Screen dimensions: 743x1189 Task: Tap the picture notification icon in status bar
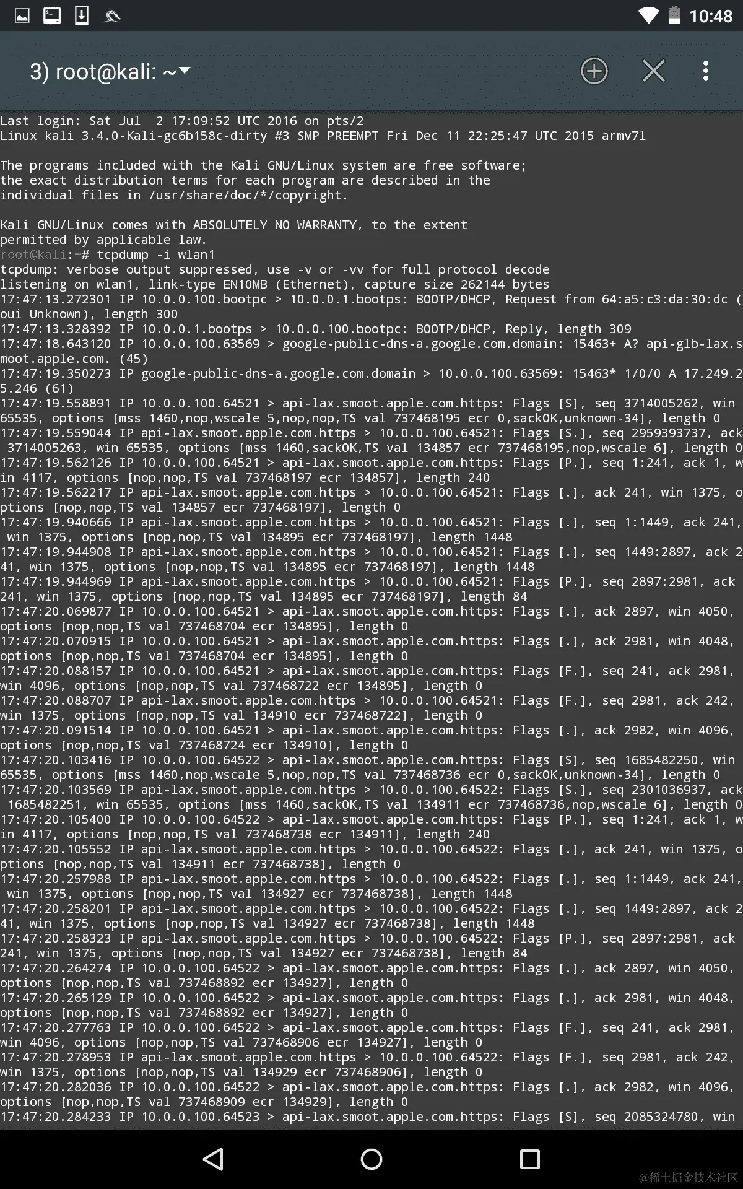tap(22, 16)
